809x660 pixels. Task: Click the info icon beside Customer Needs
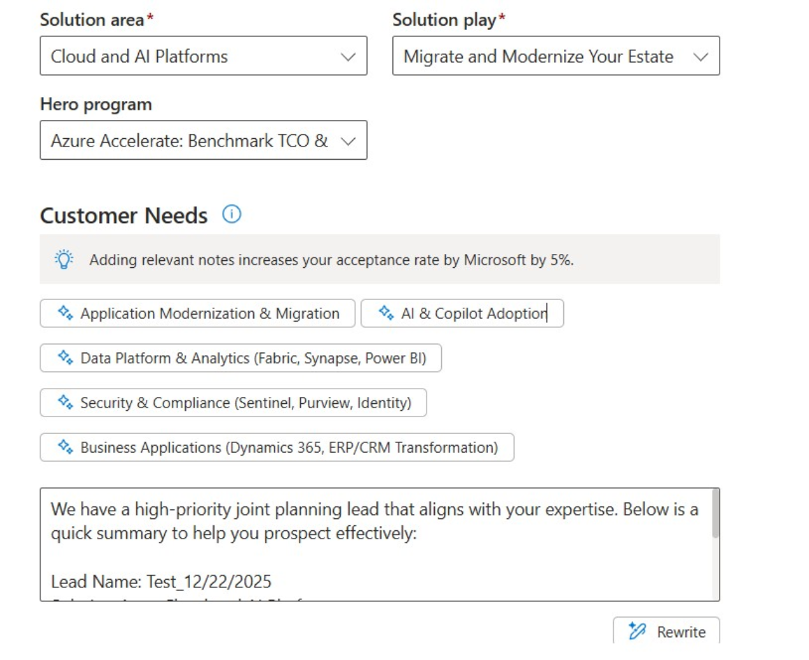pyautogui.click(x=232, y=215)
